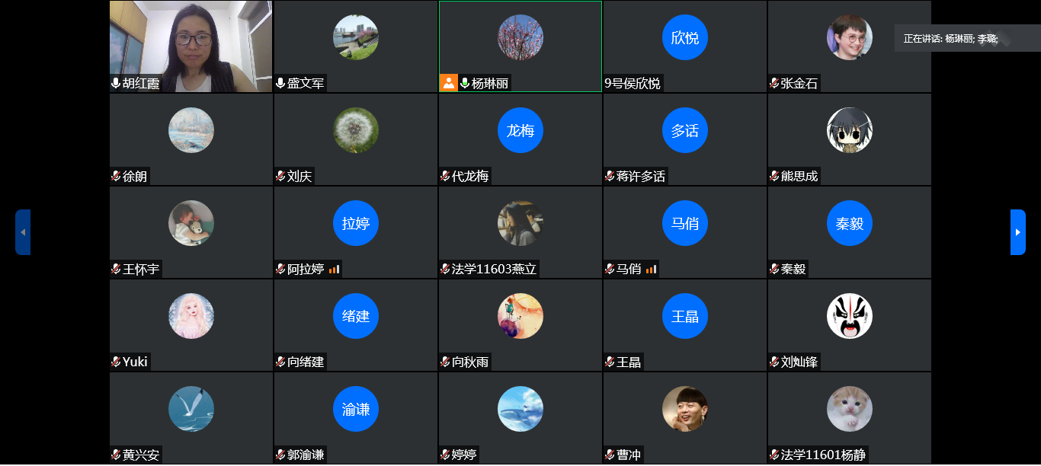Viewport: 1041px width, 466px height.
Task: Click the muted mic icon beside Yuki
Action: [x=116, y=362]
